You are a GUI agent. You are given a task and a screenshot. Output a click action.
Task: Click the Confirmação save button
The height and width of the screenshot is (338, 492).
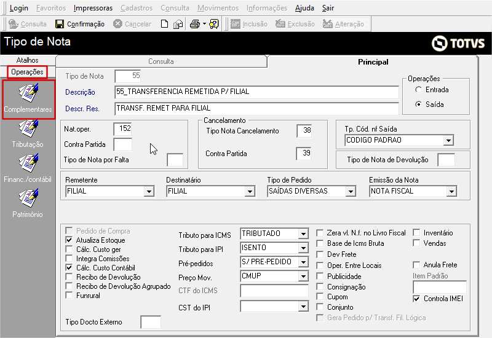pyautogui.click(x=80, y=24)
